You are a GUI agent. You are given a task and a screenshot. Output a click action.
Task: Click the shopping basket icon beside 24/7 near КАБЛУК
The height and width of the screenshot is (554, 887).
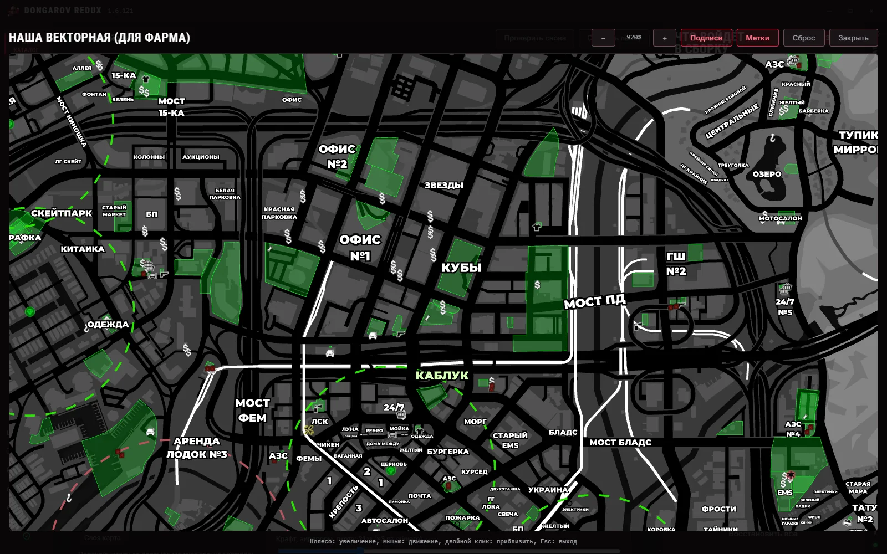(x=401, y=414)
